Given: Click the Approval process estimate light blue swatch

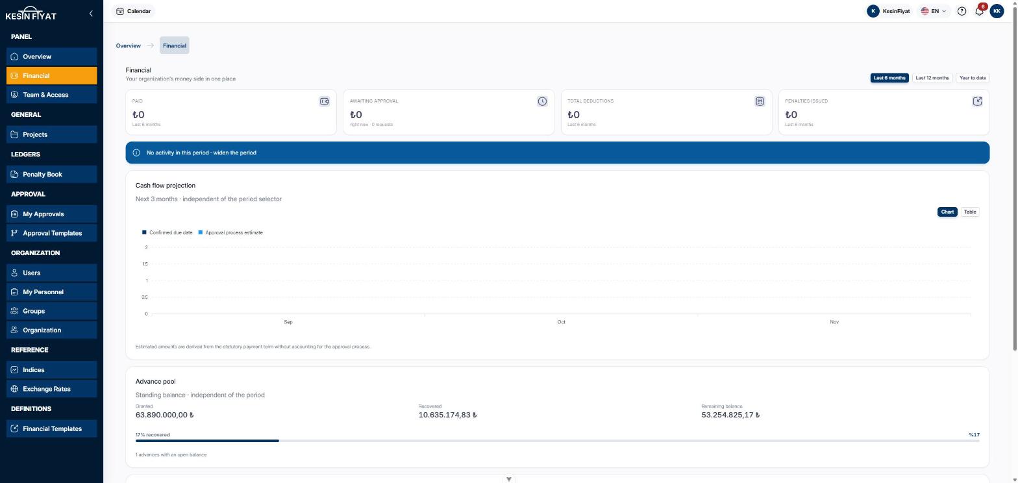Looking at the screenshot, I should [201, 232].
